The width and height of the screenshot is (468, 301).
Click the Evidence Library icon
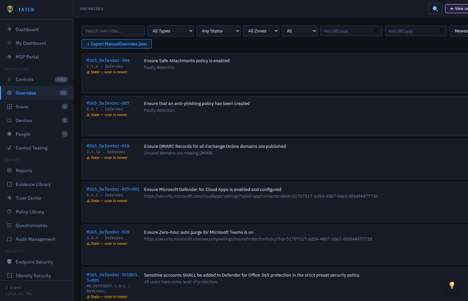9,184
